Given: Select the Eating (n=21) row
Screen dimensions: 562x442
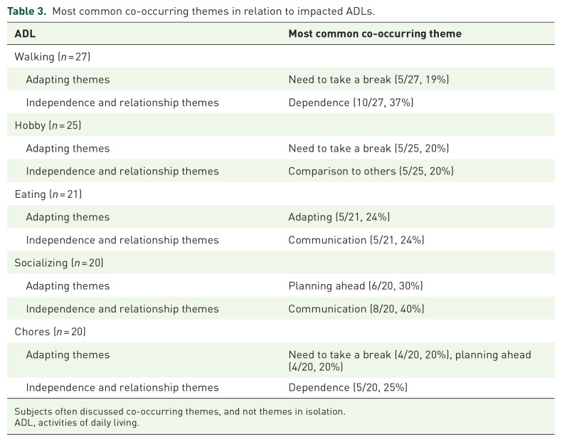Looking at the screenshot, I should point(280,194).
